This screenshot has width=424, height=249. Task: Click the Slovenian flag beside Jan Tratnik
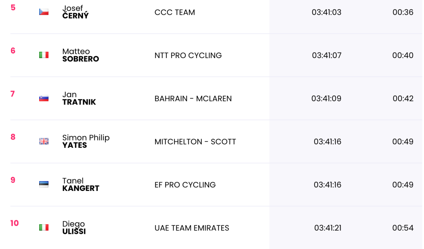(44, 98)
